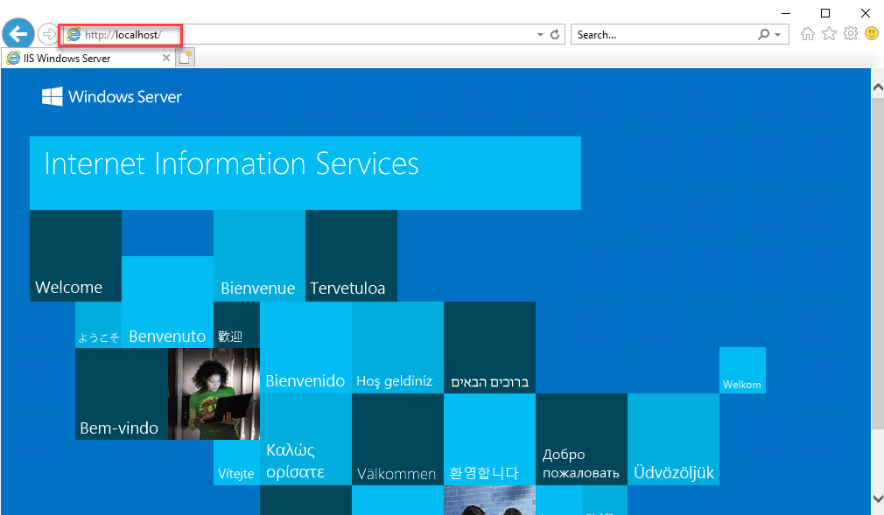Click the 환영합니다 tile
This screenshot has height=515, width=884.
tap(489, 440)
